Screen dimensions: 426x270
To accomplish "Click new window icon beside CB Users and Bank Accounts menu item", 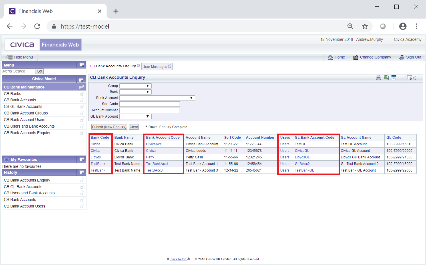I will (x=82, y=126).
